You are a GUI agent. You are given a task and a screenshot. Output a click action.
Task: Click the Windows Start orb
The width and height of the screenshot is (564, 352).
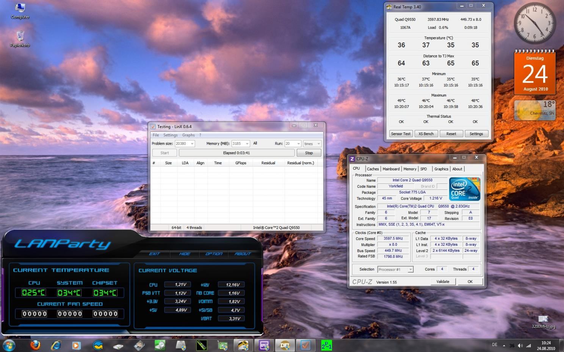click(9, 345)
